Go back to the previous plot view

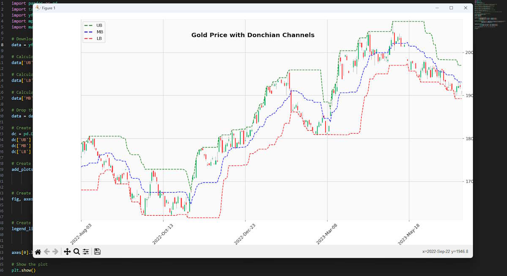(x=47, y=252)
